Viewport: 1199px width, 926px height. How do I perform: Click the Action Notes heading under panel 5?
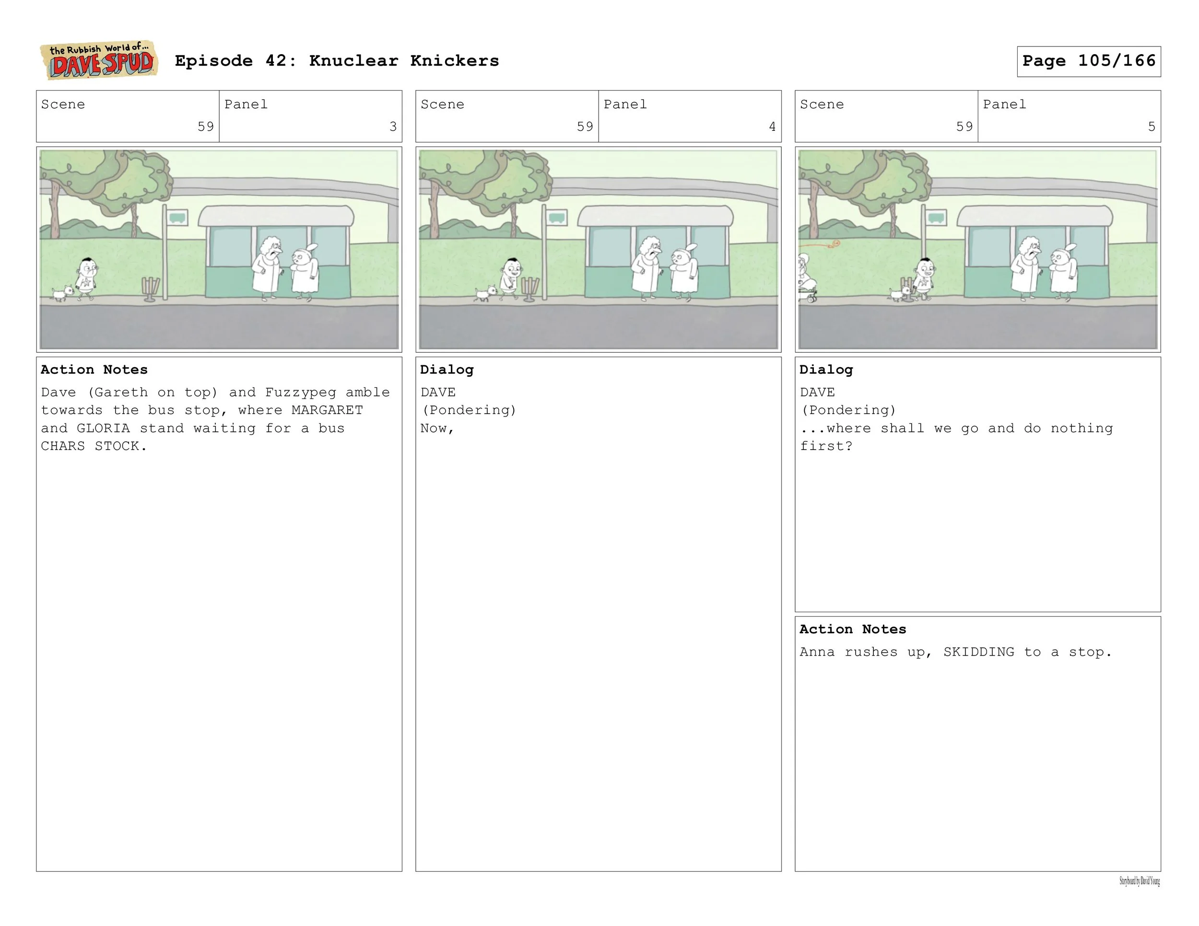[852, 629]
